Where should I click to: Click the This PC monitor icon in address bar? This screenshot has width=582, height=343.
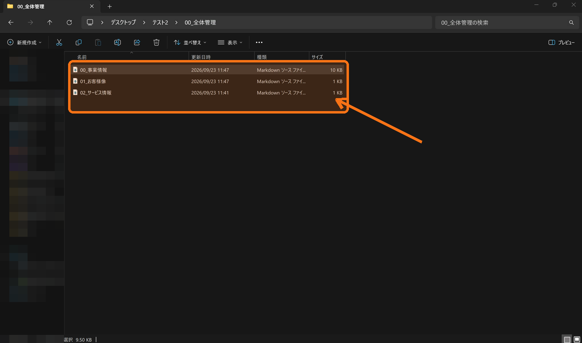tap(90, 22)
